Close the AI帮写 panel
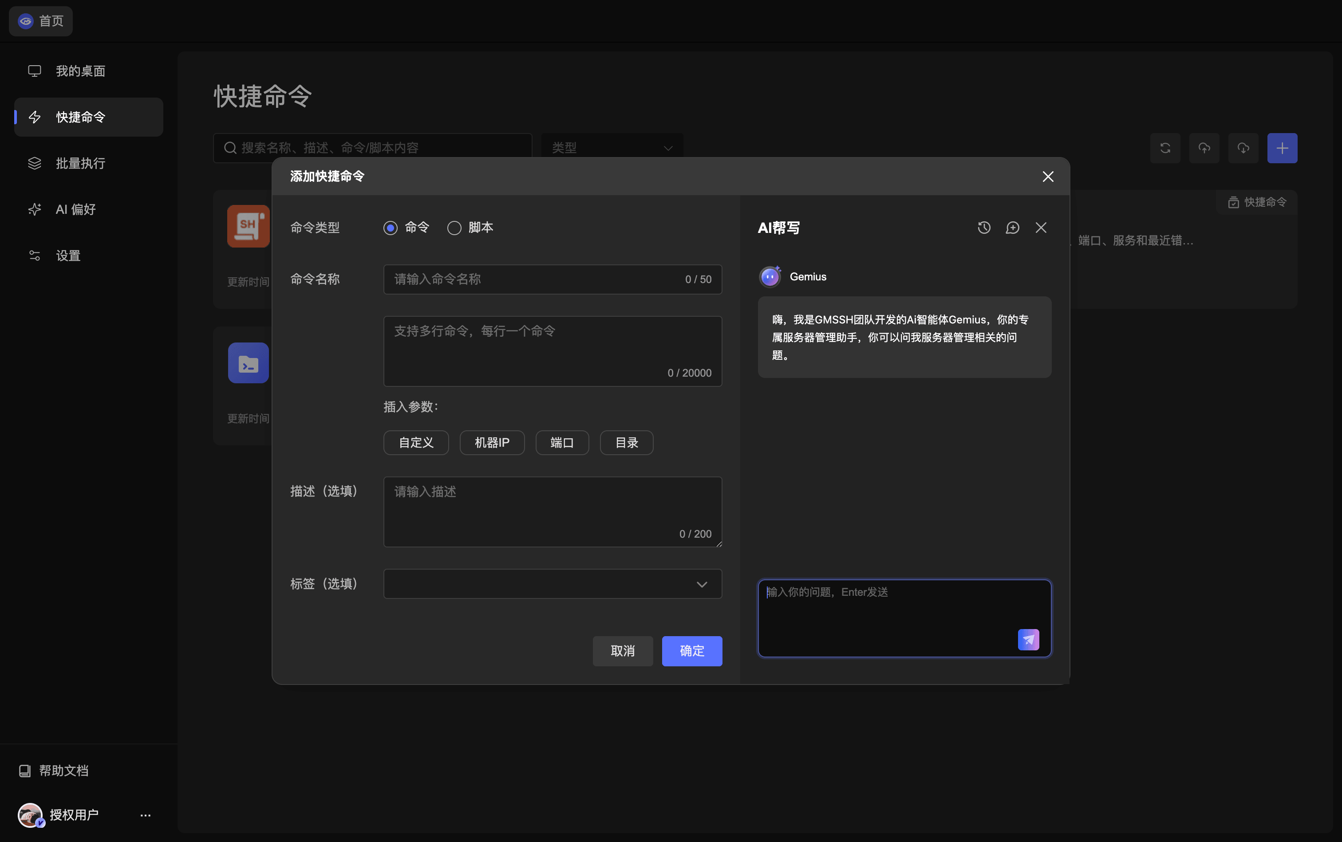The image size is (1342, 842). 1041,228
